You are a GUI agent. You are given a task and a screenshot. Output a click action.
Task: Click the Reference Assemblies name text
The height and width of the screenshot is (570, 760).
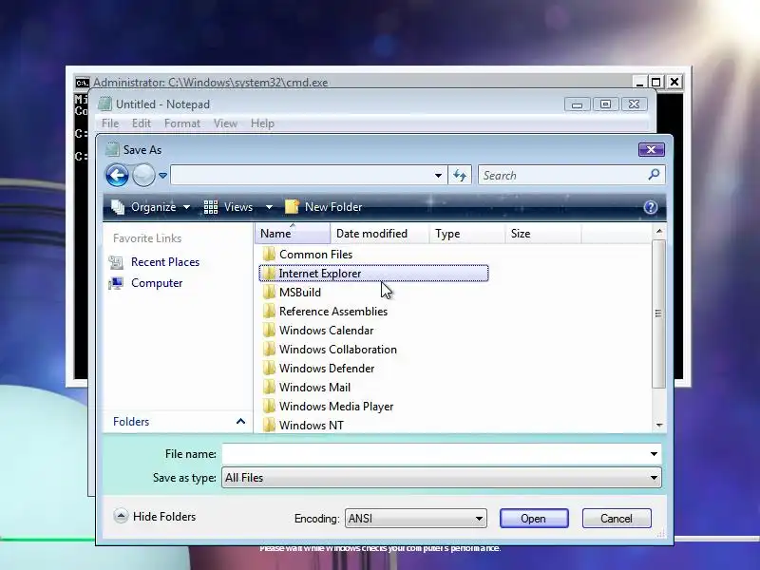(x=333, y=312)
